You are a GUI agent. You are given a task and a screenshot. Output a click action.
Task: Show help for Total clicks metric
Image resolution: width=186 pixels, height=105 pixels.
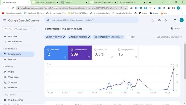[x=65, y=57]
